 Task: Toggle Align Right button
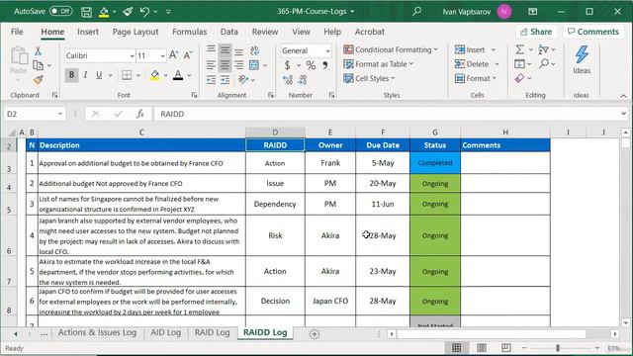pos(239,65)
